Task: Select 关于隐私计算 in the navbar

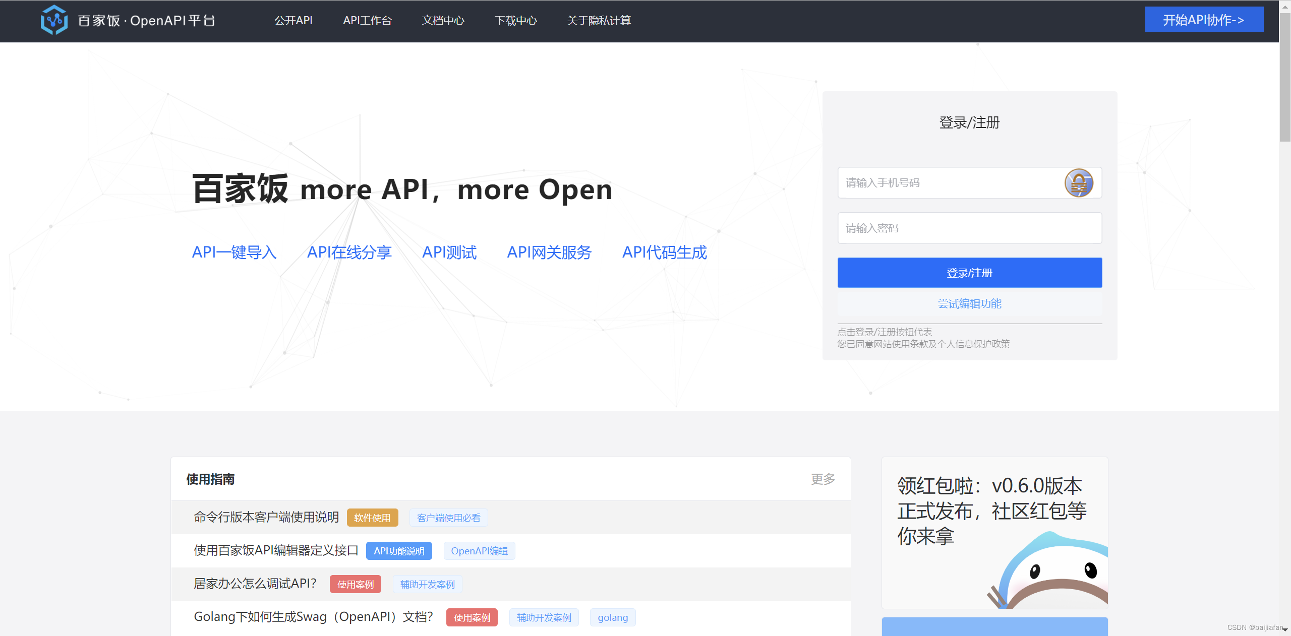Action: [599, 21]
